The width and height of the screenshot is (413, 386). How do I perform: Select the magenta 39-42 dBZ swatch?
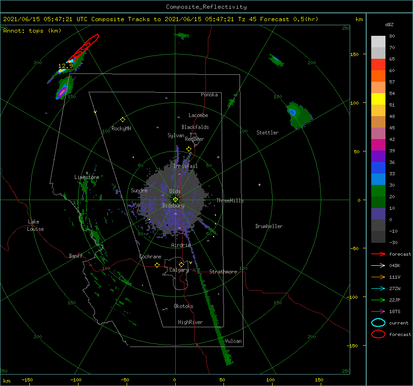(x=378, y=145)
